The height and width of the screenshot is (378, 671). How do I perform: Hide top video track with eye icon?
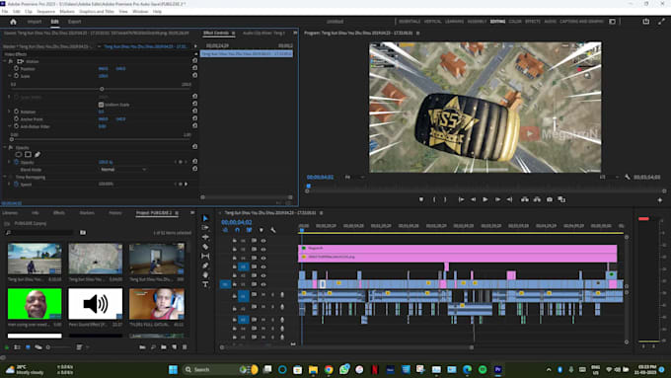[263, 241]
